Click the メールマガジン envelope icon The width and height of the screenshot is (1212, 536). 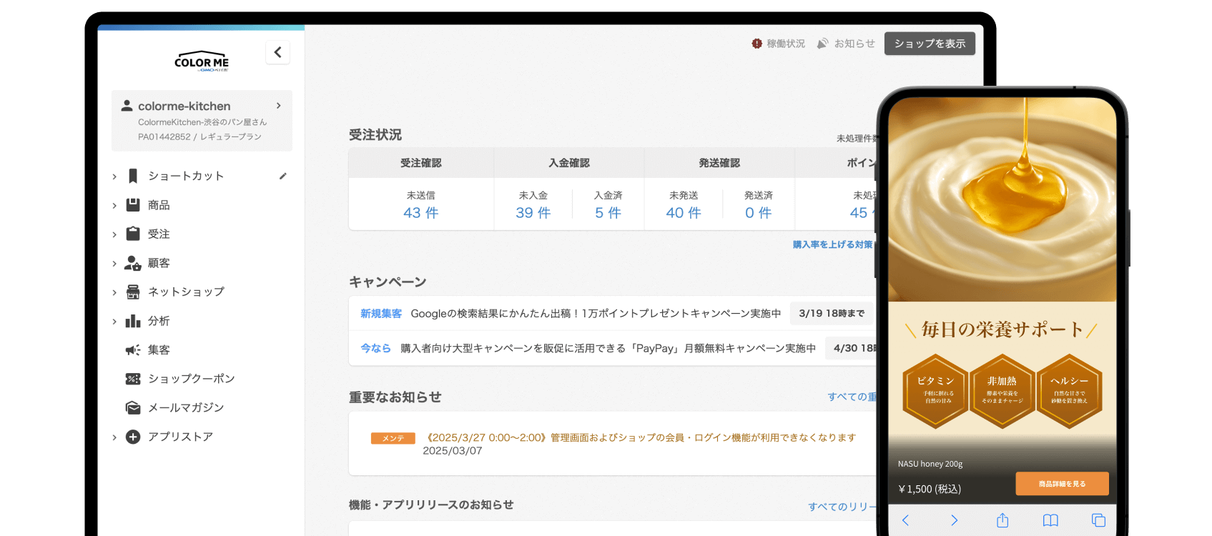click(133, 407)
